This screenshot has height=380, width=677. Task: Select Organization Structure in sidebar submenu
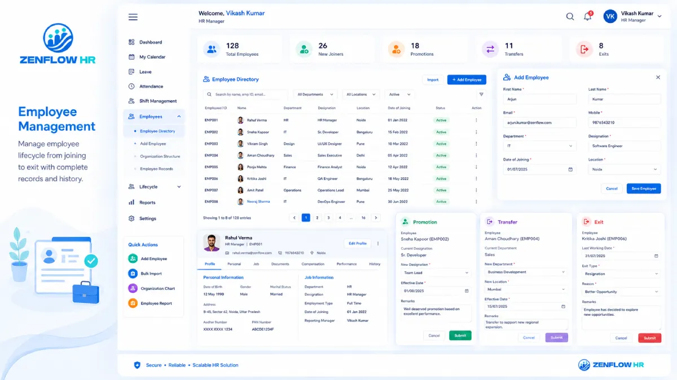coord(160,157)
